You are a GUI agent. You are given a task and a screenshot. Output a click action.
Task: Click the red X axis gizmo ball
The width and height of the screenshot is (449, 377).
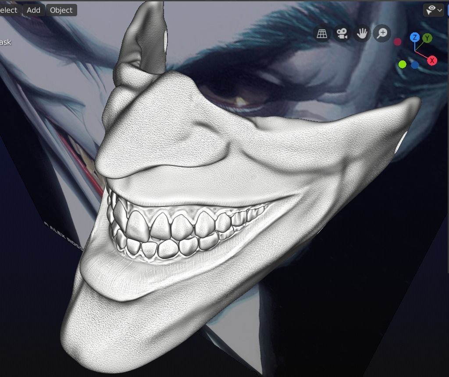[x=432, y=60]
